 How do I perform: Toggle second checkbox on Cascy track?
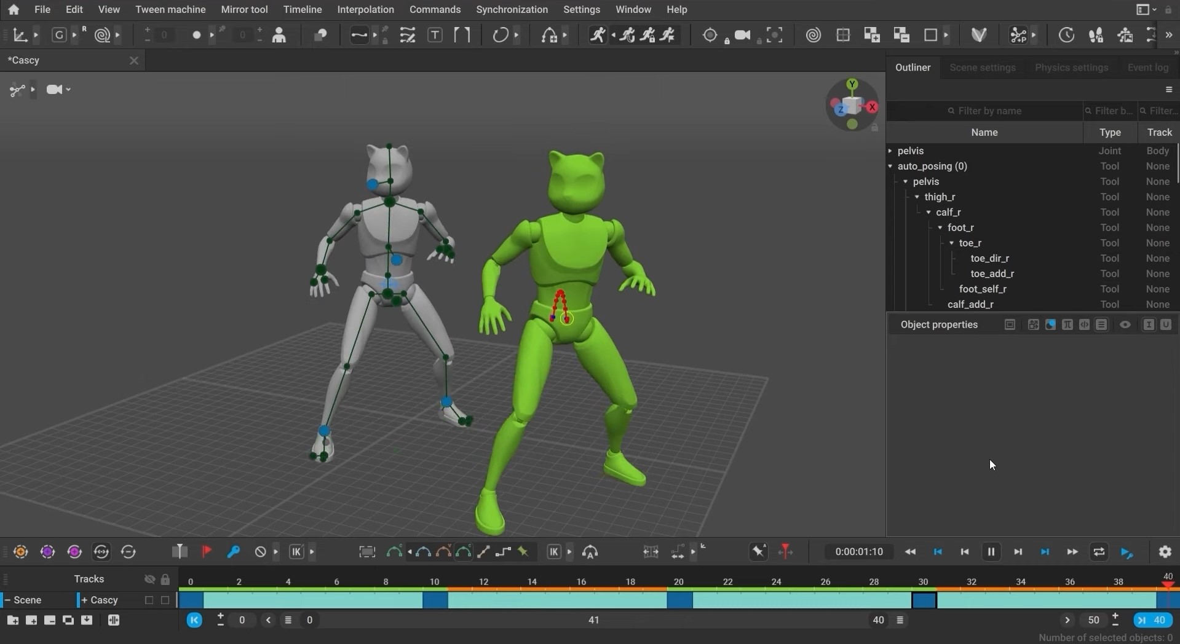165,600
